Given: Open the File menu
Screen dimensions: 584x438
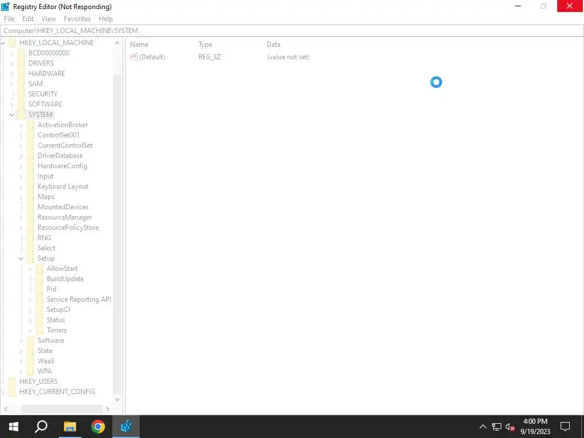Looking at the screenshot, I should click(x=9, y=19).
